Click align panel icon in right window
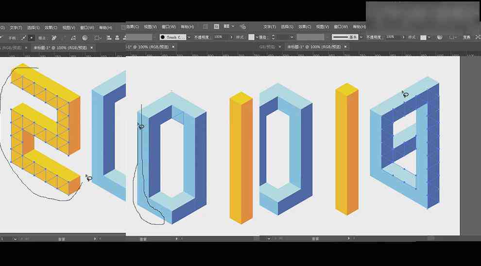481x266 pixels. 453,37
